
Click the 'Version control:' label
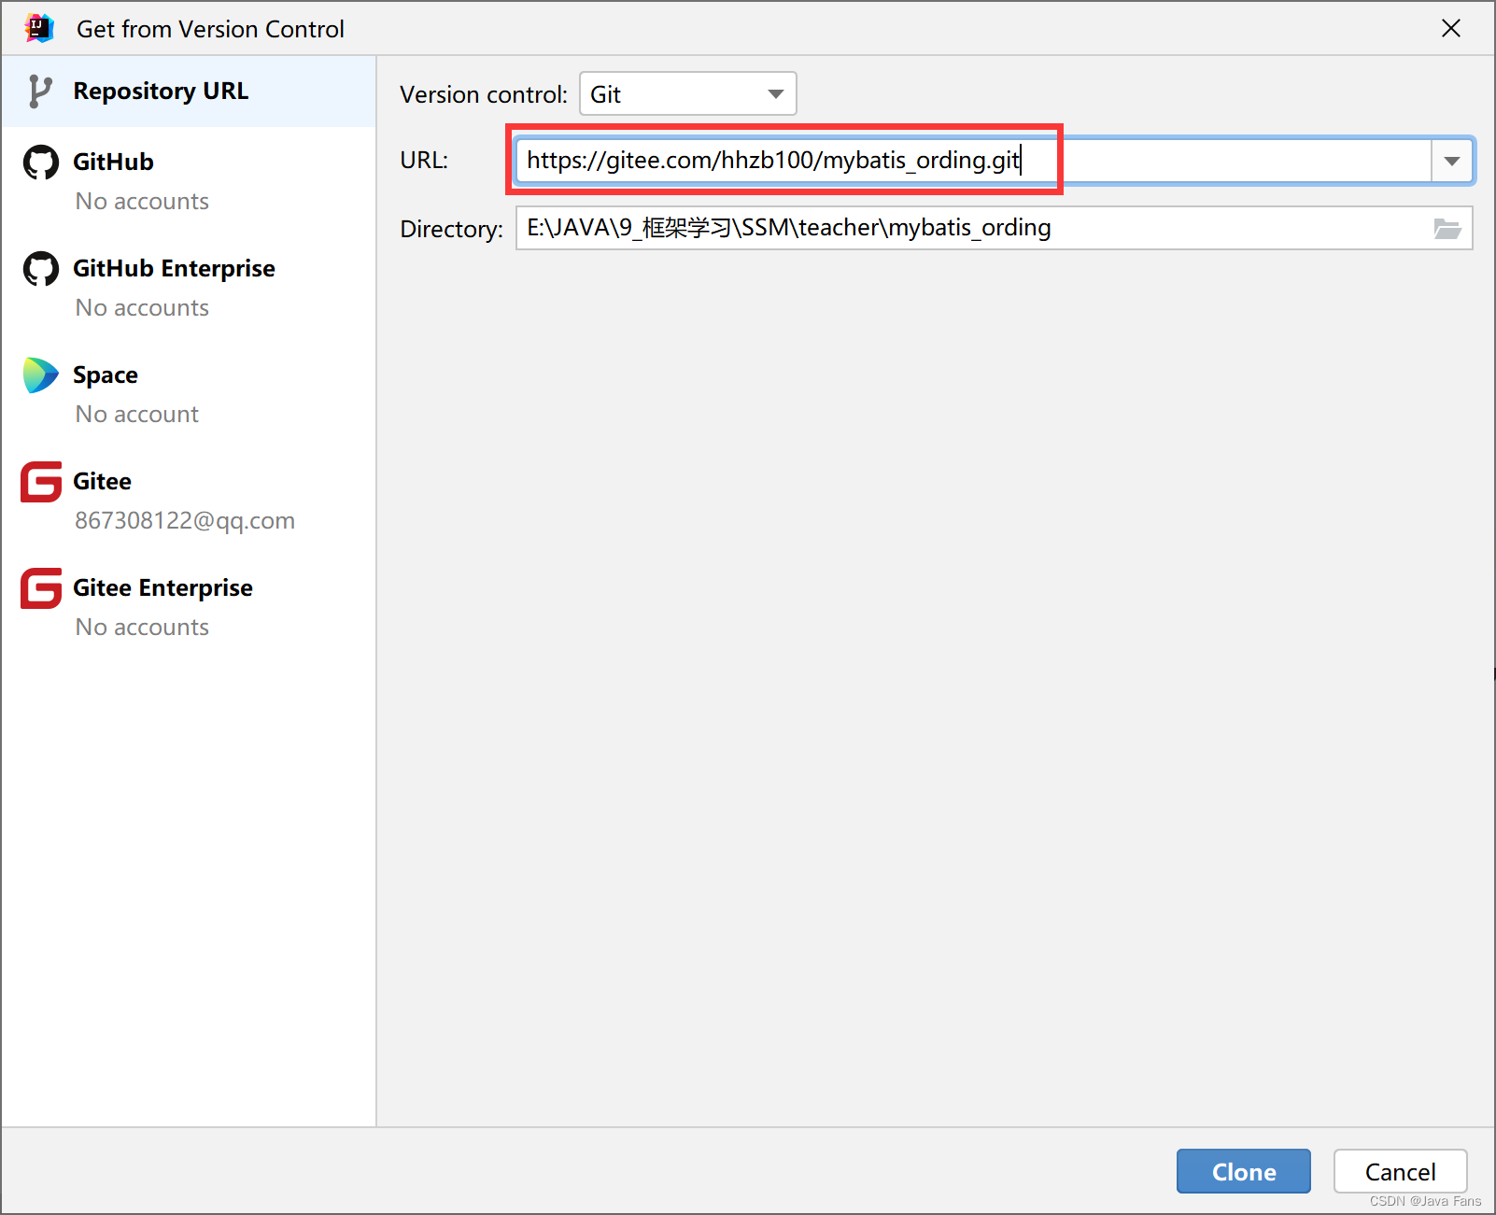(x=484, y=94)
